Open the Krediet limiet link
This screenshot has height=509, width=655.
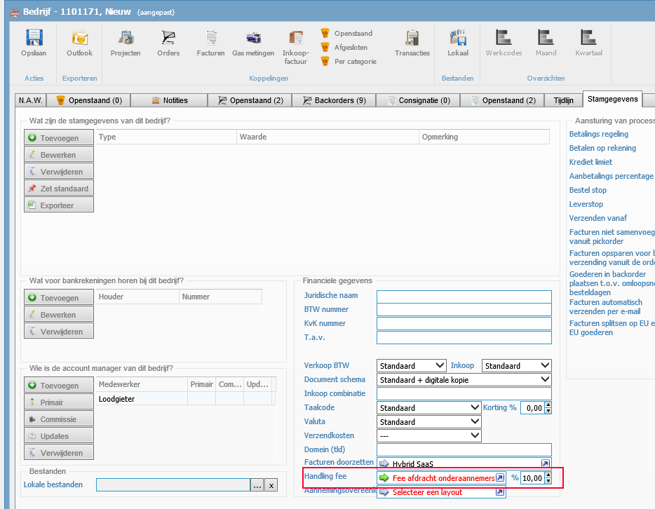590,162
